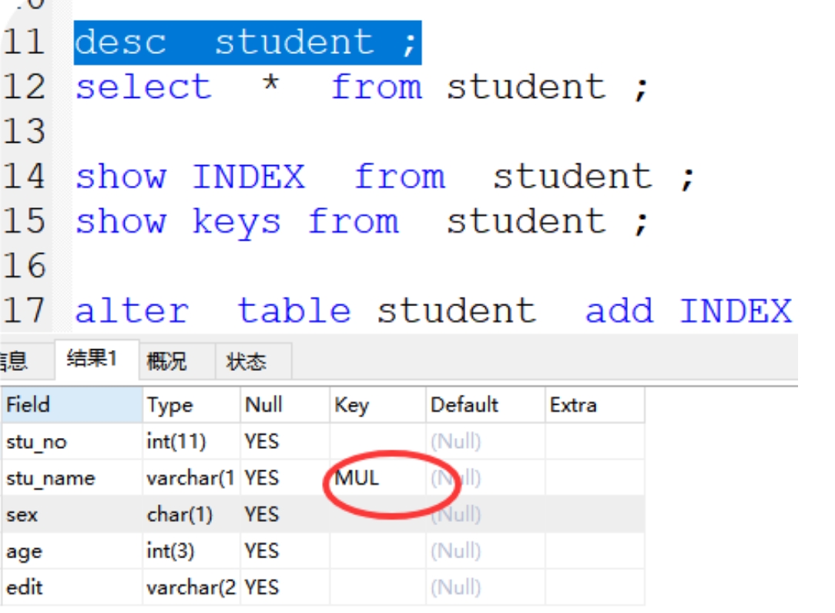Select the stu_name field cell

pyautogui.click(x=72, y=478)
